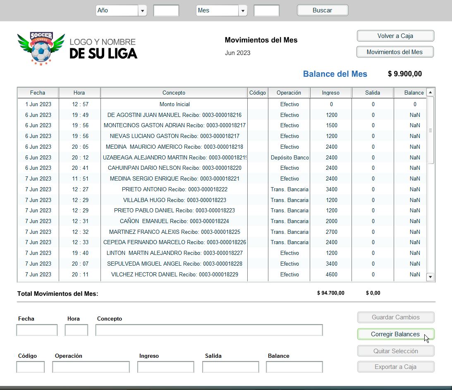Click the Buscar button
This screenshot has height=390, width=452.
(x=323, y=10)
